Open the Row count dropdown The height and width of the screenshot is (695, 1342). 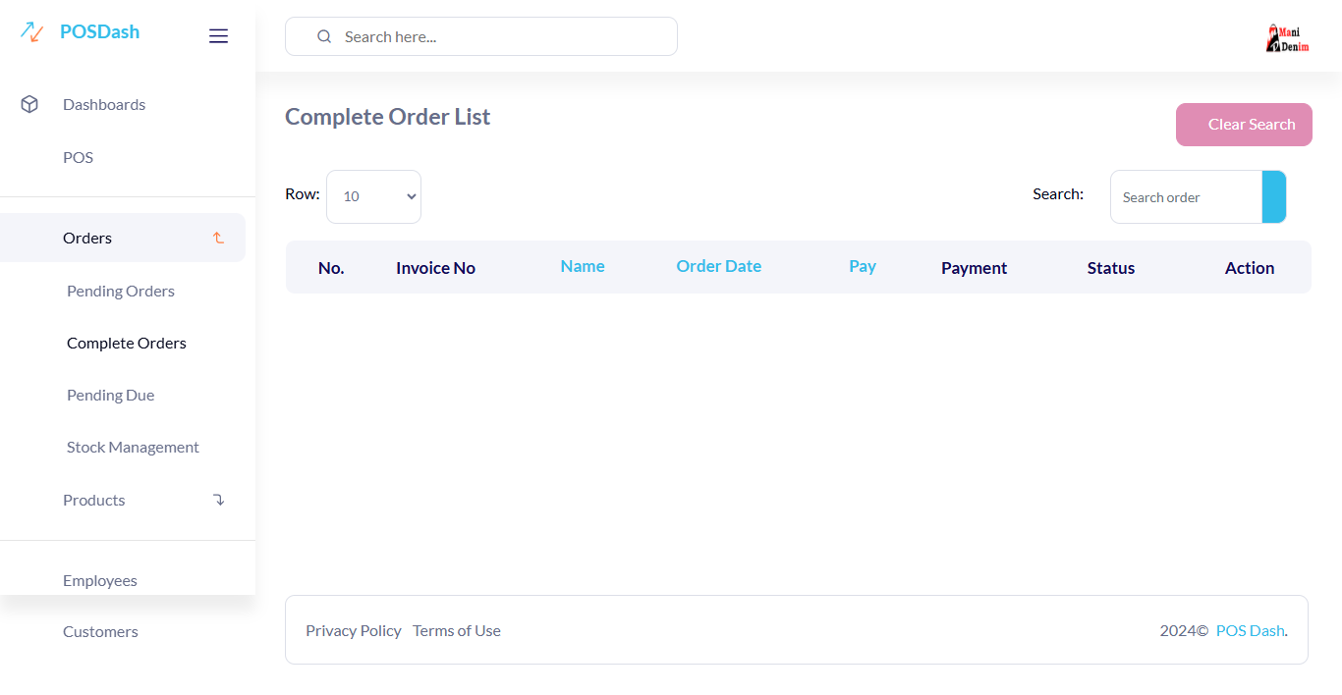[x=373, y=196]
